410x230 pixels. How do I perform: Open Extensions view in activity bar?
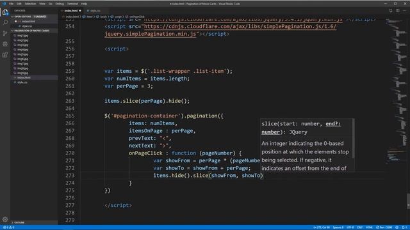click(5, 54)
